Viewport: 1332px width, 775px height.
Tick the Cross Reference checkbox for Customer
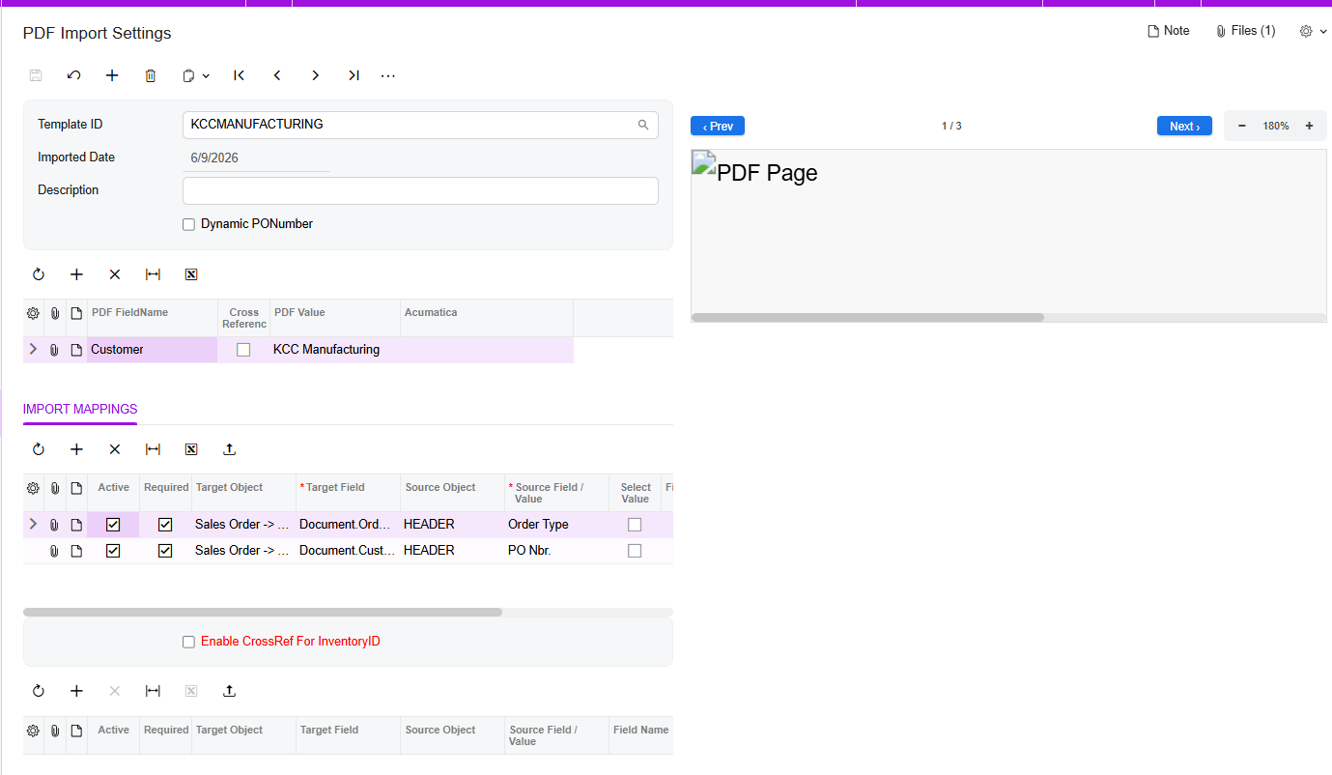[x=243, y=350]
